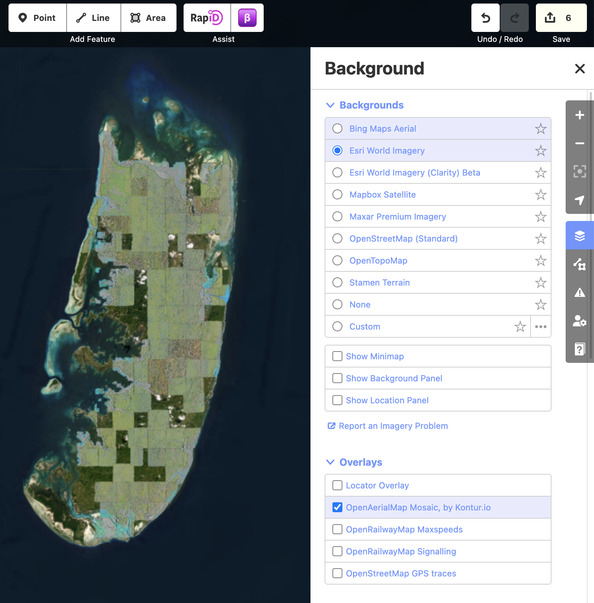The image size is (594, 603).
Task: Redo the last undone edit
Action: coord(515,18)
